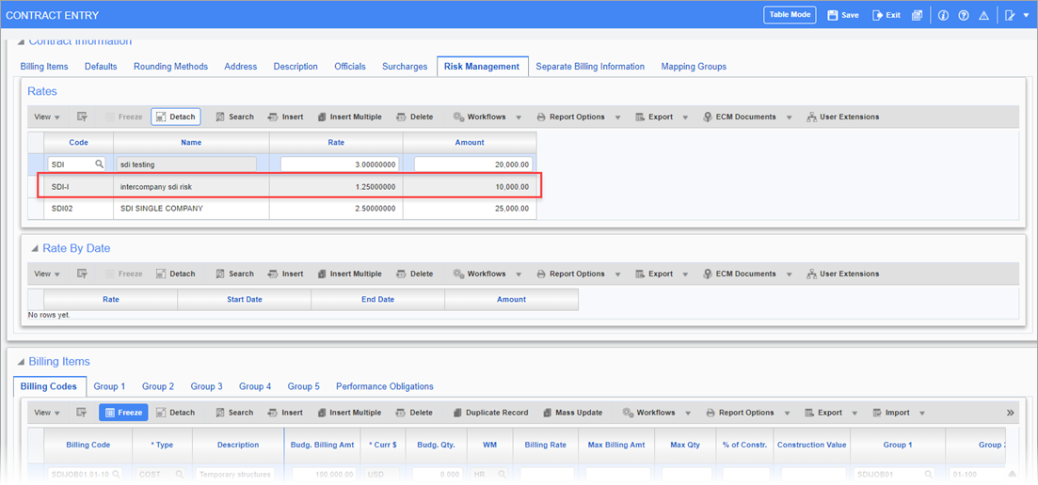
Task: Click Duplicate Record in Billing Codes toolbar
Action: click(x=490, y=413)
